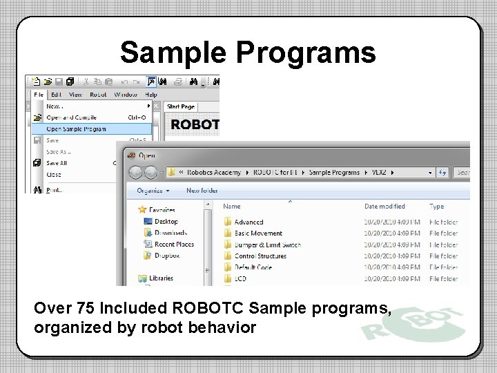Click the highlighted bookmark flag toolbar icon
497x373 pixels.
point(151,82)
